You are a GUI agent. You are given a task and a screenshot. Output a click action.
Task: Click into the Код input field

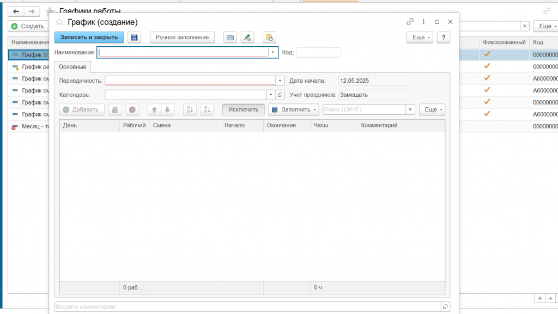pyautogui.click(x=318, y=52)
